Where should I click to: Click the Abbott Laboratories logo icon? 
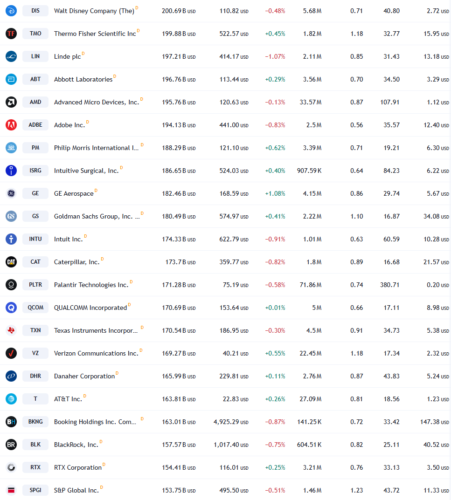coord(11,79)
